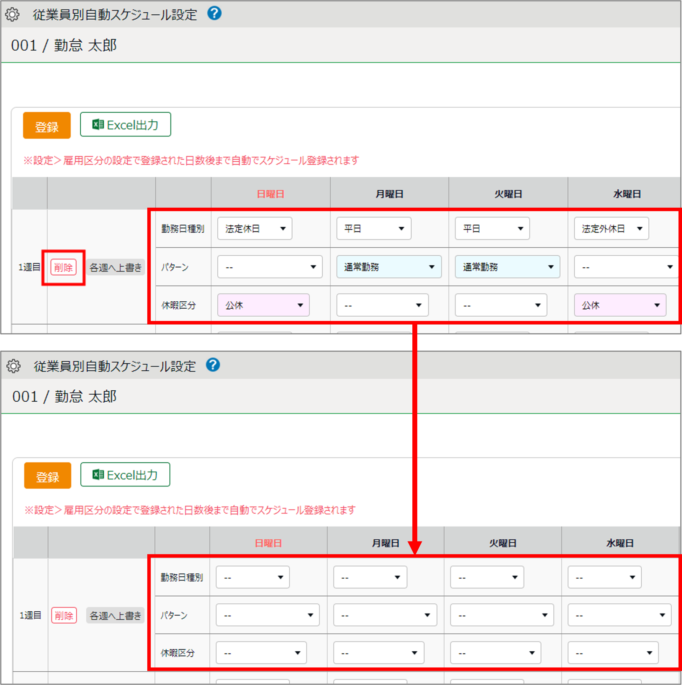This screenshot has width=682, height=685.
Task: Open Tuesday 平日 work day type dropdown
Action: [x=492, y=229]
